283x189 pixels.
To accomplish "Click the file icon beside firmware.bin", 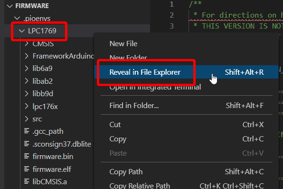I will [27, 156].
